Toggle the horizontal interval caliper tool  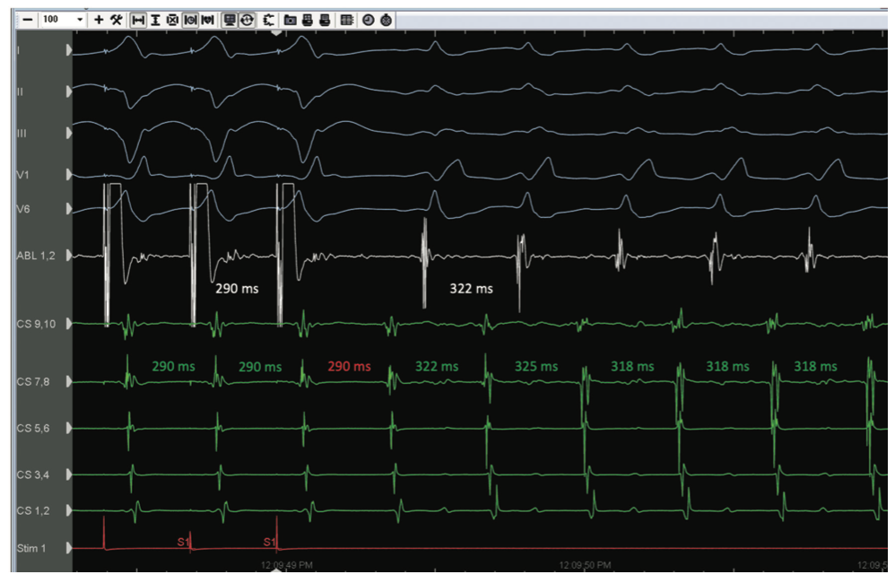[138, 19]
